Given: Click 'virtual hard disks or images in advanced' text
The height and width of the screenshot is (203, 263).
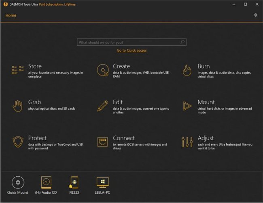Looking at the screenshot, I should [225, 110].
